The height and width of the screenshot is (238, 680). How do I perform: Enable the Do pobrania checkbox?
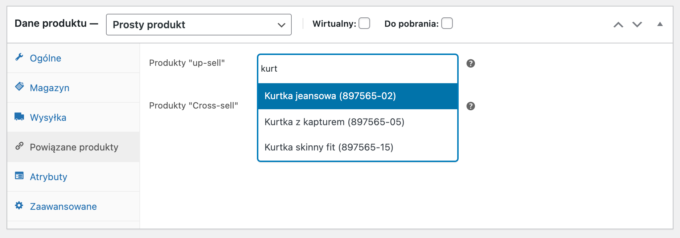447,23
